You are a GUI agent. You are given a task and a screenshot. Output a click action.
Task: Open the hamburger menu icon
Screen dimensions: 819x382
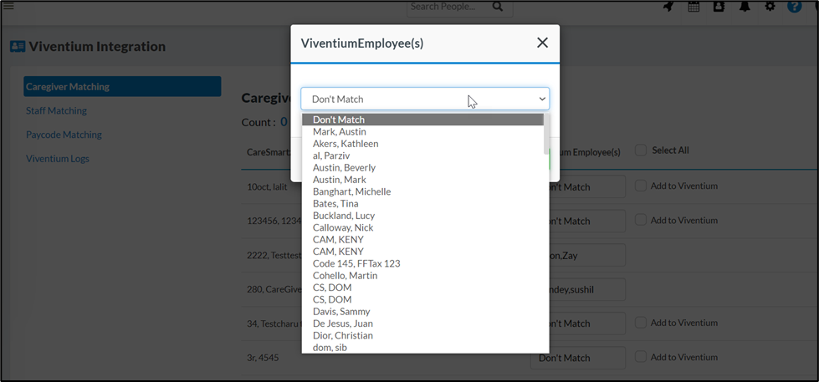[8, 6]
